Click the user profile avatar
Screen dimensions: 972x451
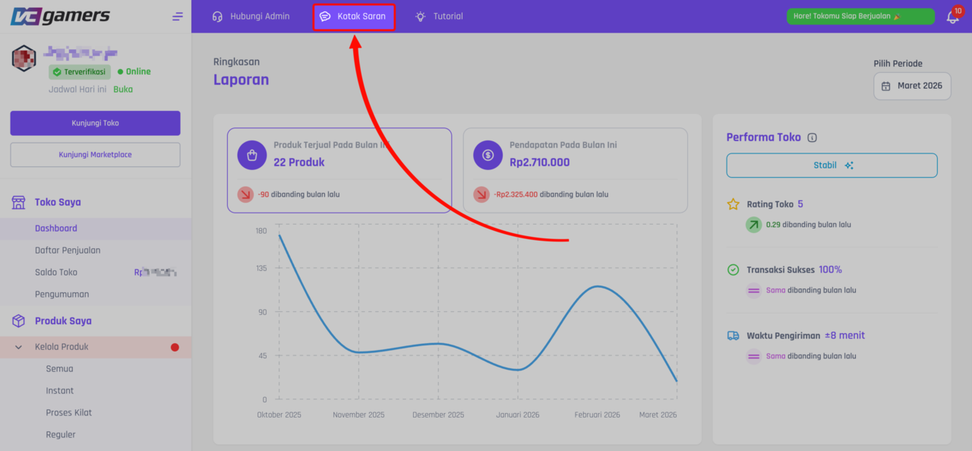click(x=24, y=58)
